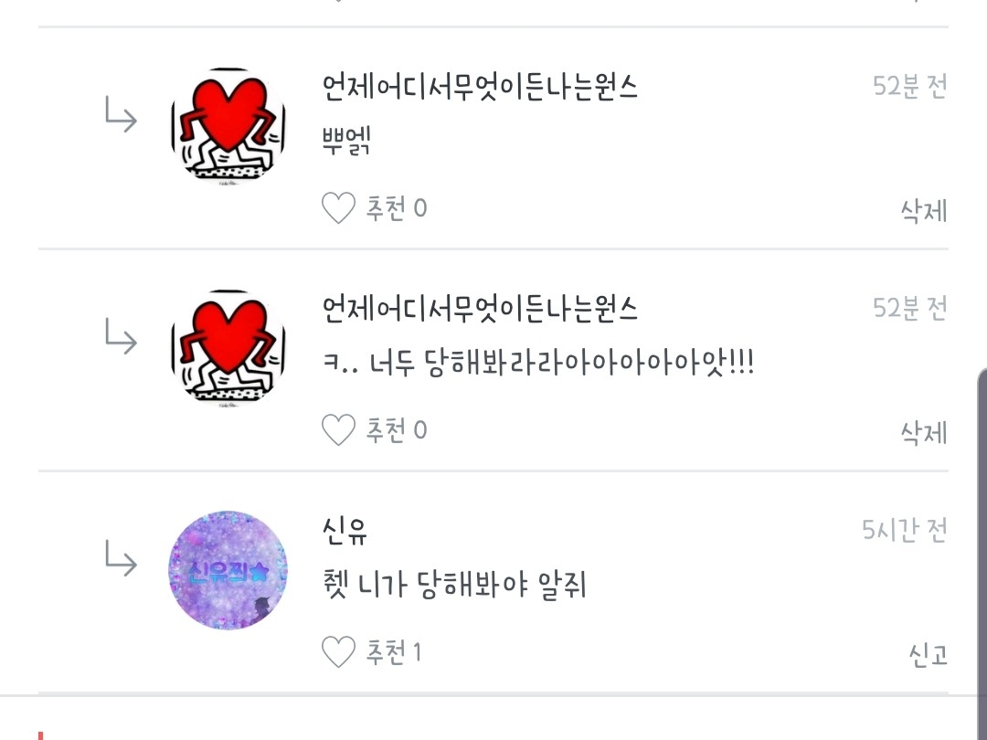Like the '뿌엙' comment with its heart icon
The image size is (987, 740).
click(x=339, y=208)
